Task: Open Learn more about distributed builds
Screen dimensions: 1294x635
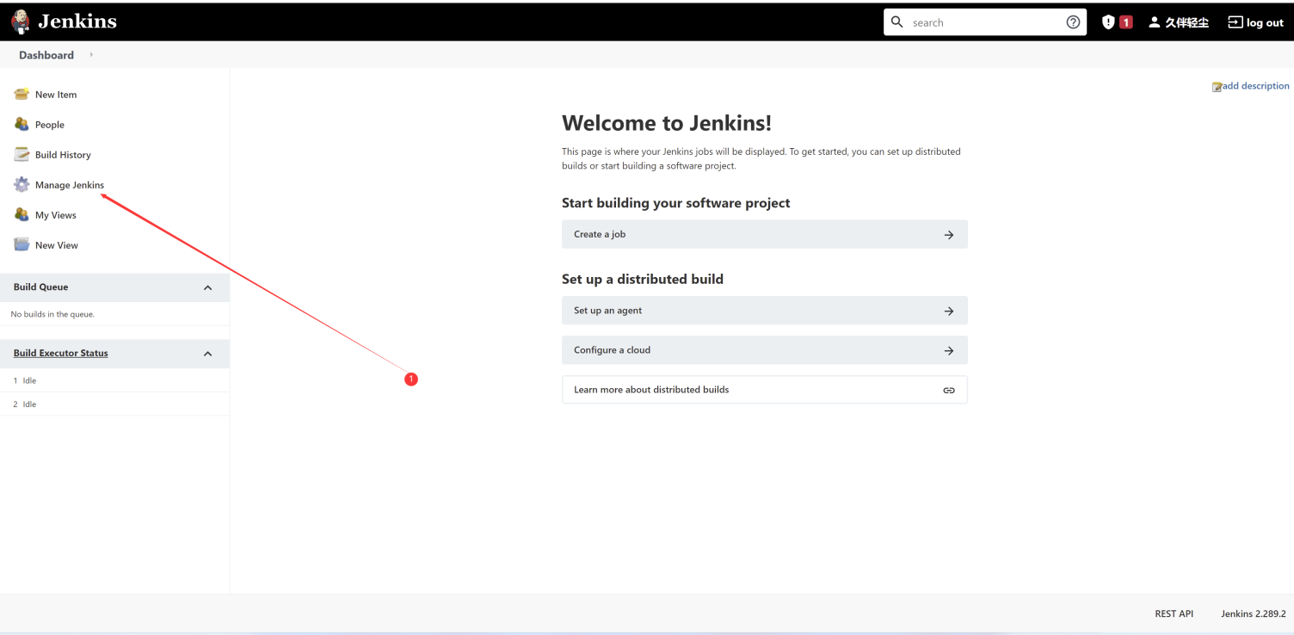Action: tap(764, 390)
